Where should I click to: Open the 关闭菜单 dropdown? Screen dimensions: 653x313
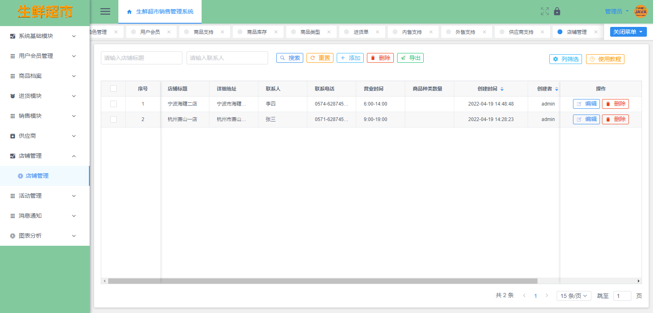point(628,32)
